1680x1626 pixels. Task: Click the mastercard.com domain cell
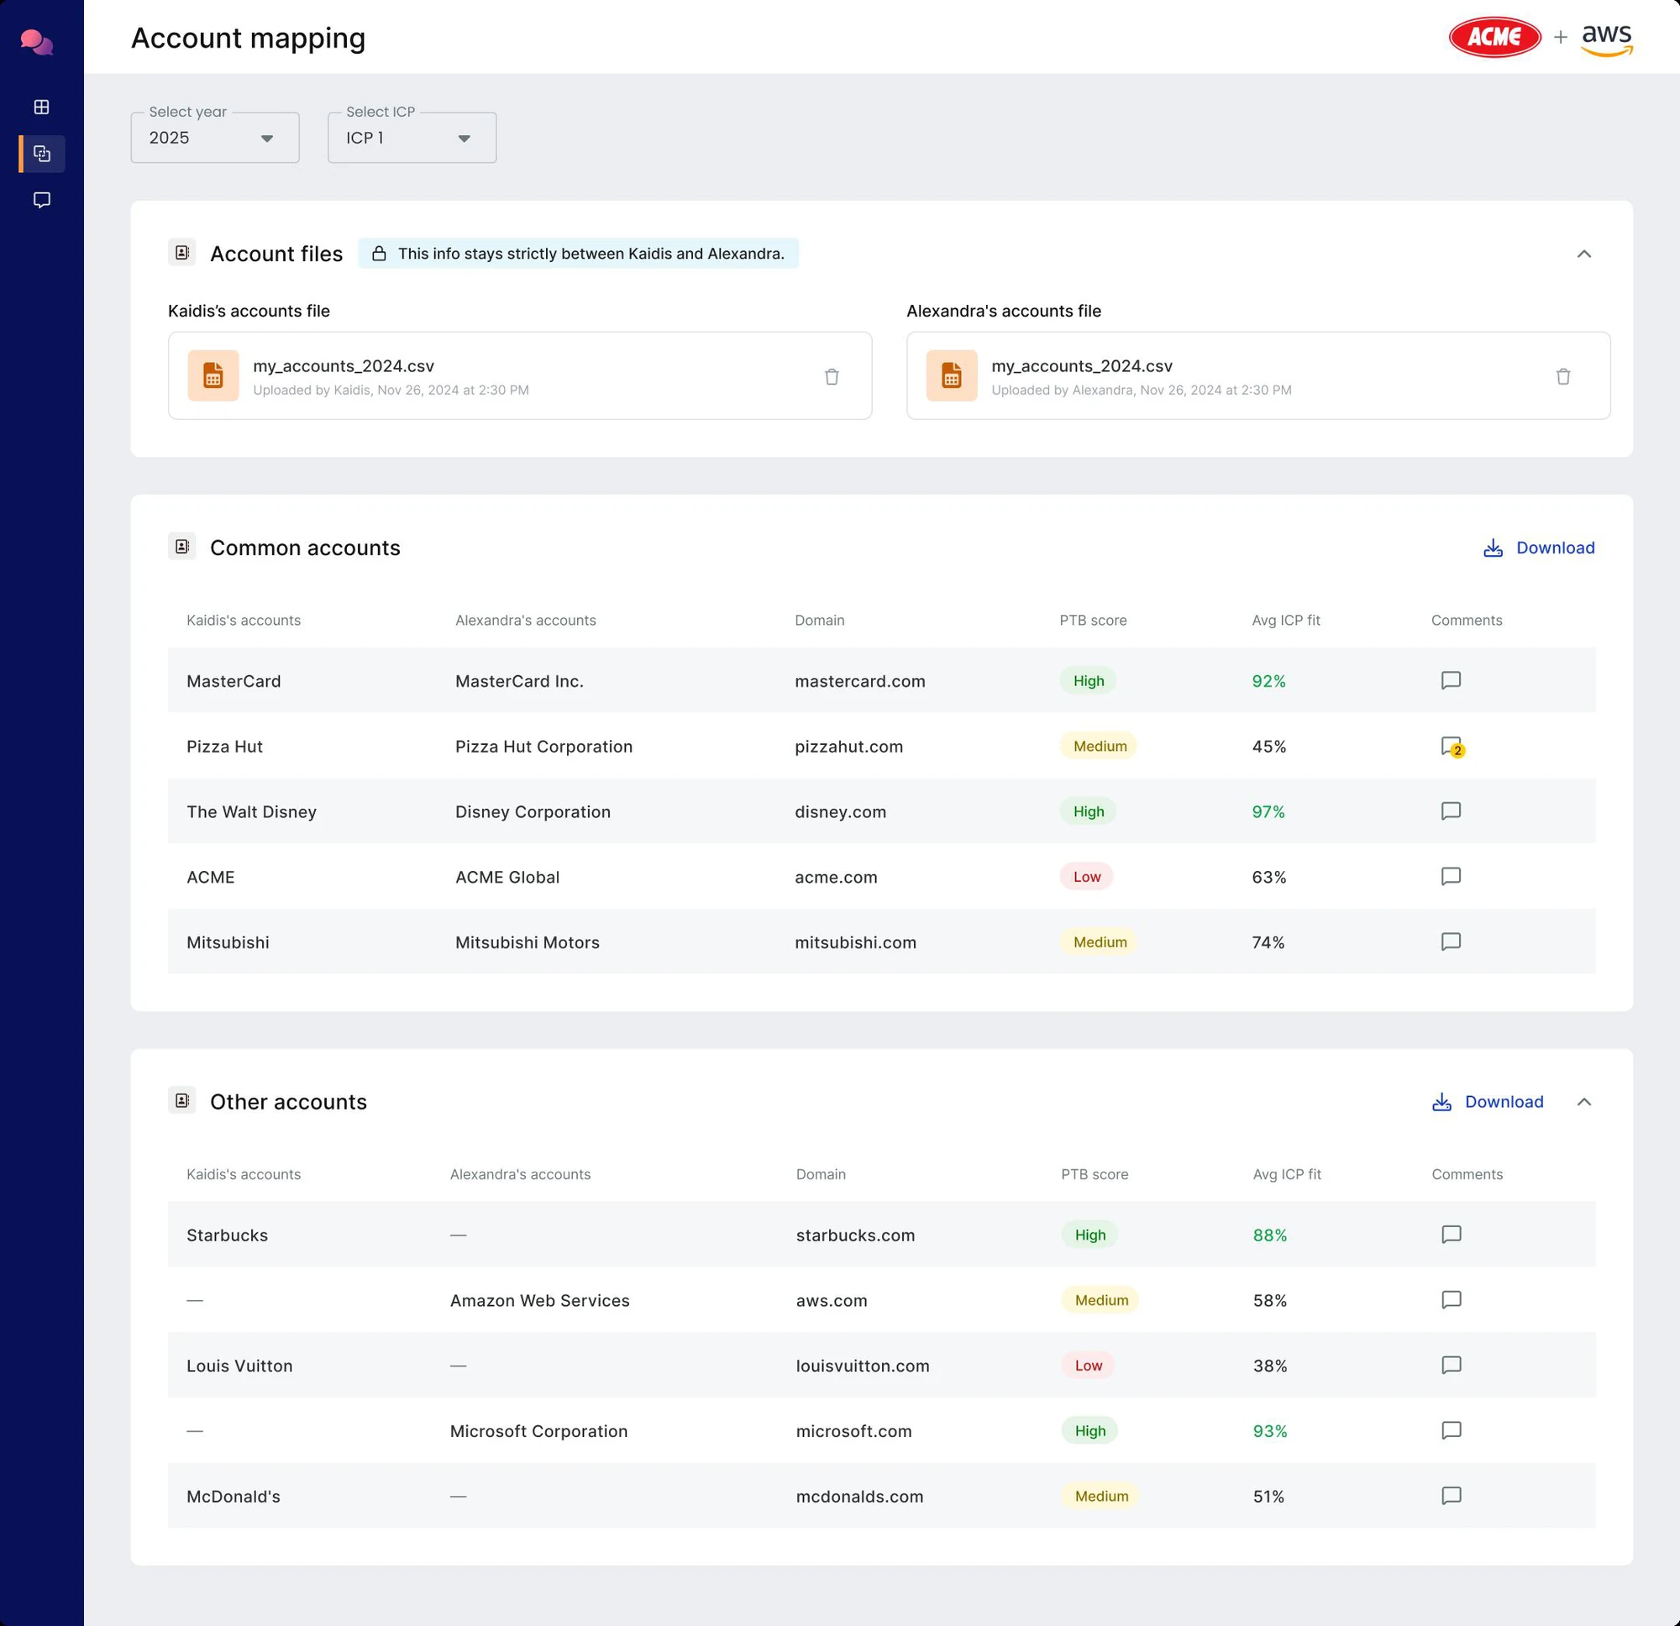[859, 681]
